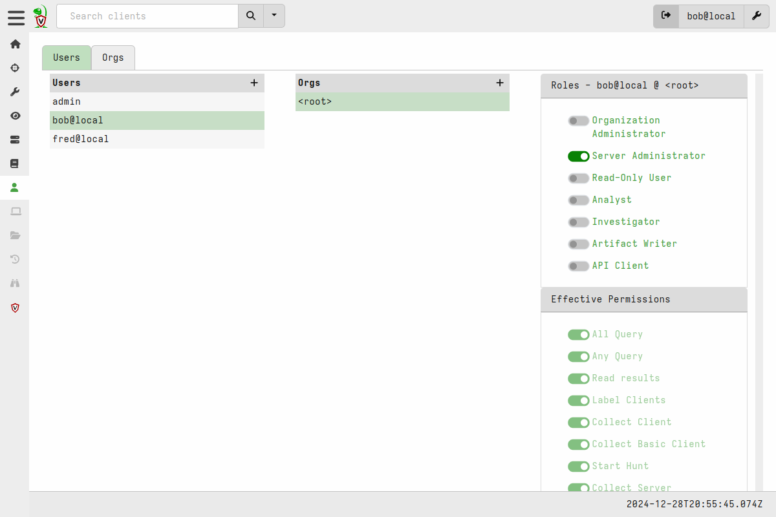
Task: Switch to the Users tab
Action: (66, 58)
